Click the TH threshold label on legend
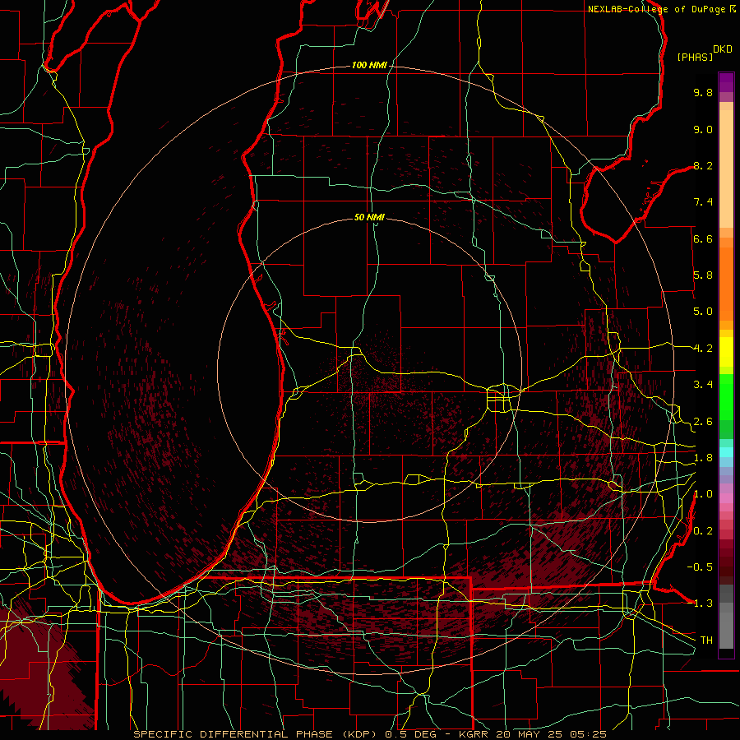This screenshot has height=740, width=740. click(706, 641)
